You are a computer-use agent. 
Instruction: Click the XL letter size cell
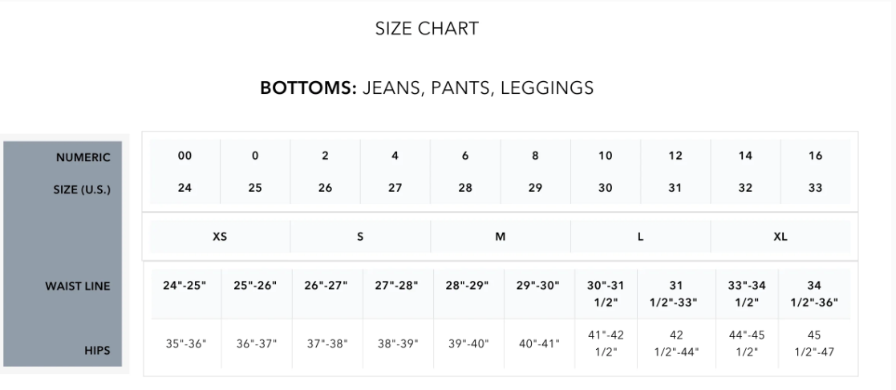[x=780, y=237]
